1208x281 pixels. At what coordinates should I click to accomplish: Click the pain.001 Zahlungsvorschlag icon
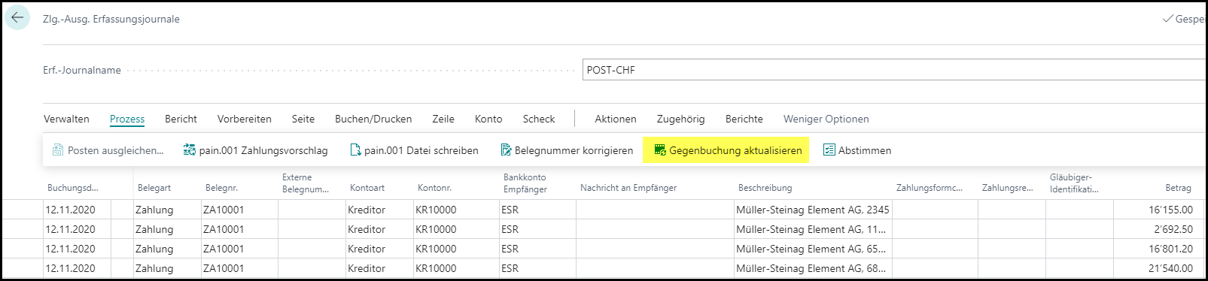[190, 150]
